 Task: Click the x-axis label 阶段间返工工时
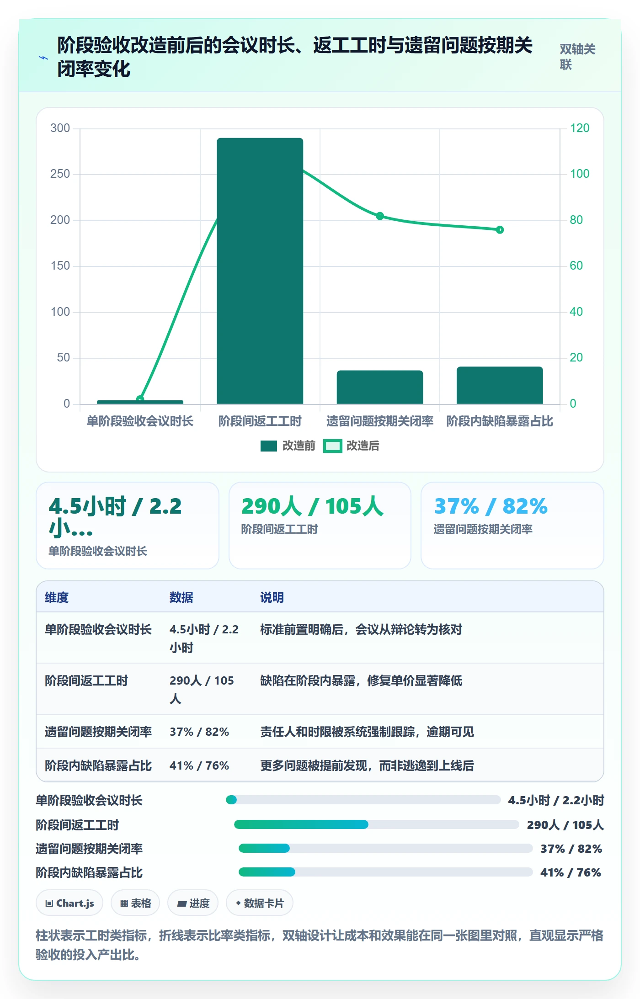point(260,421)
